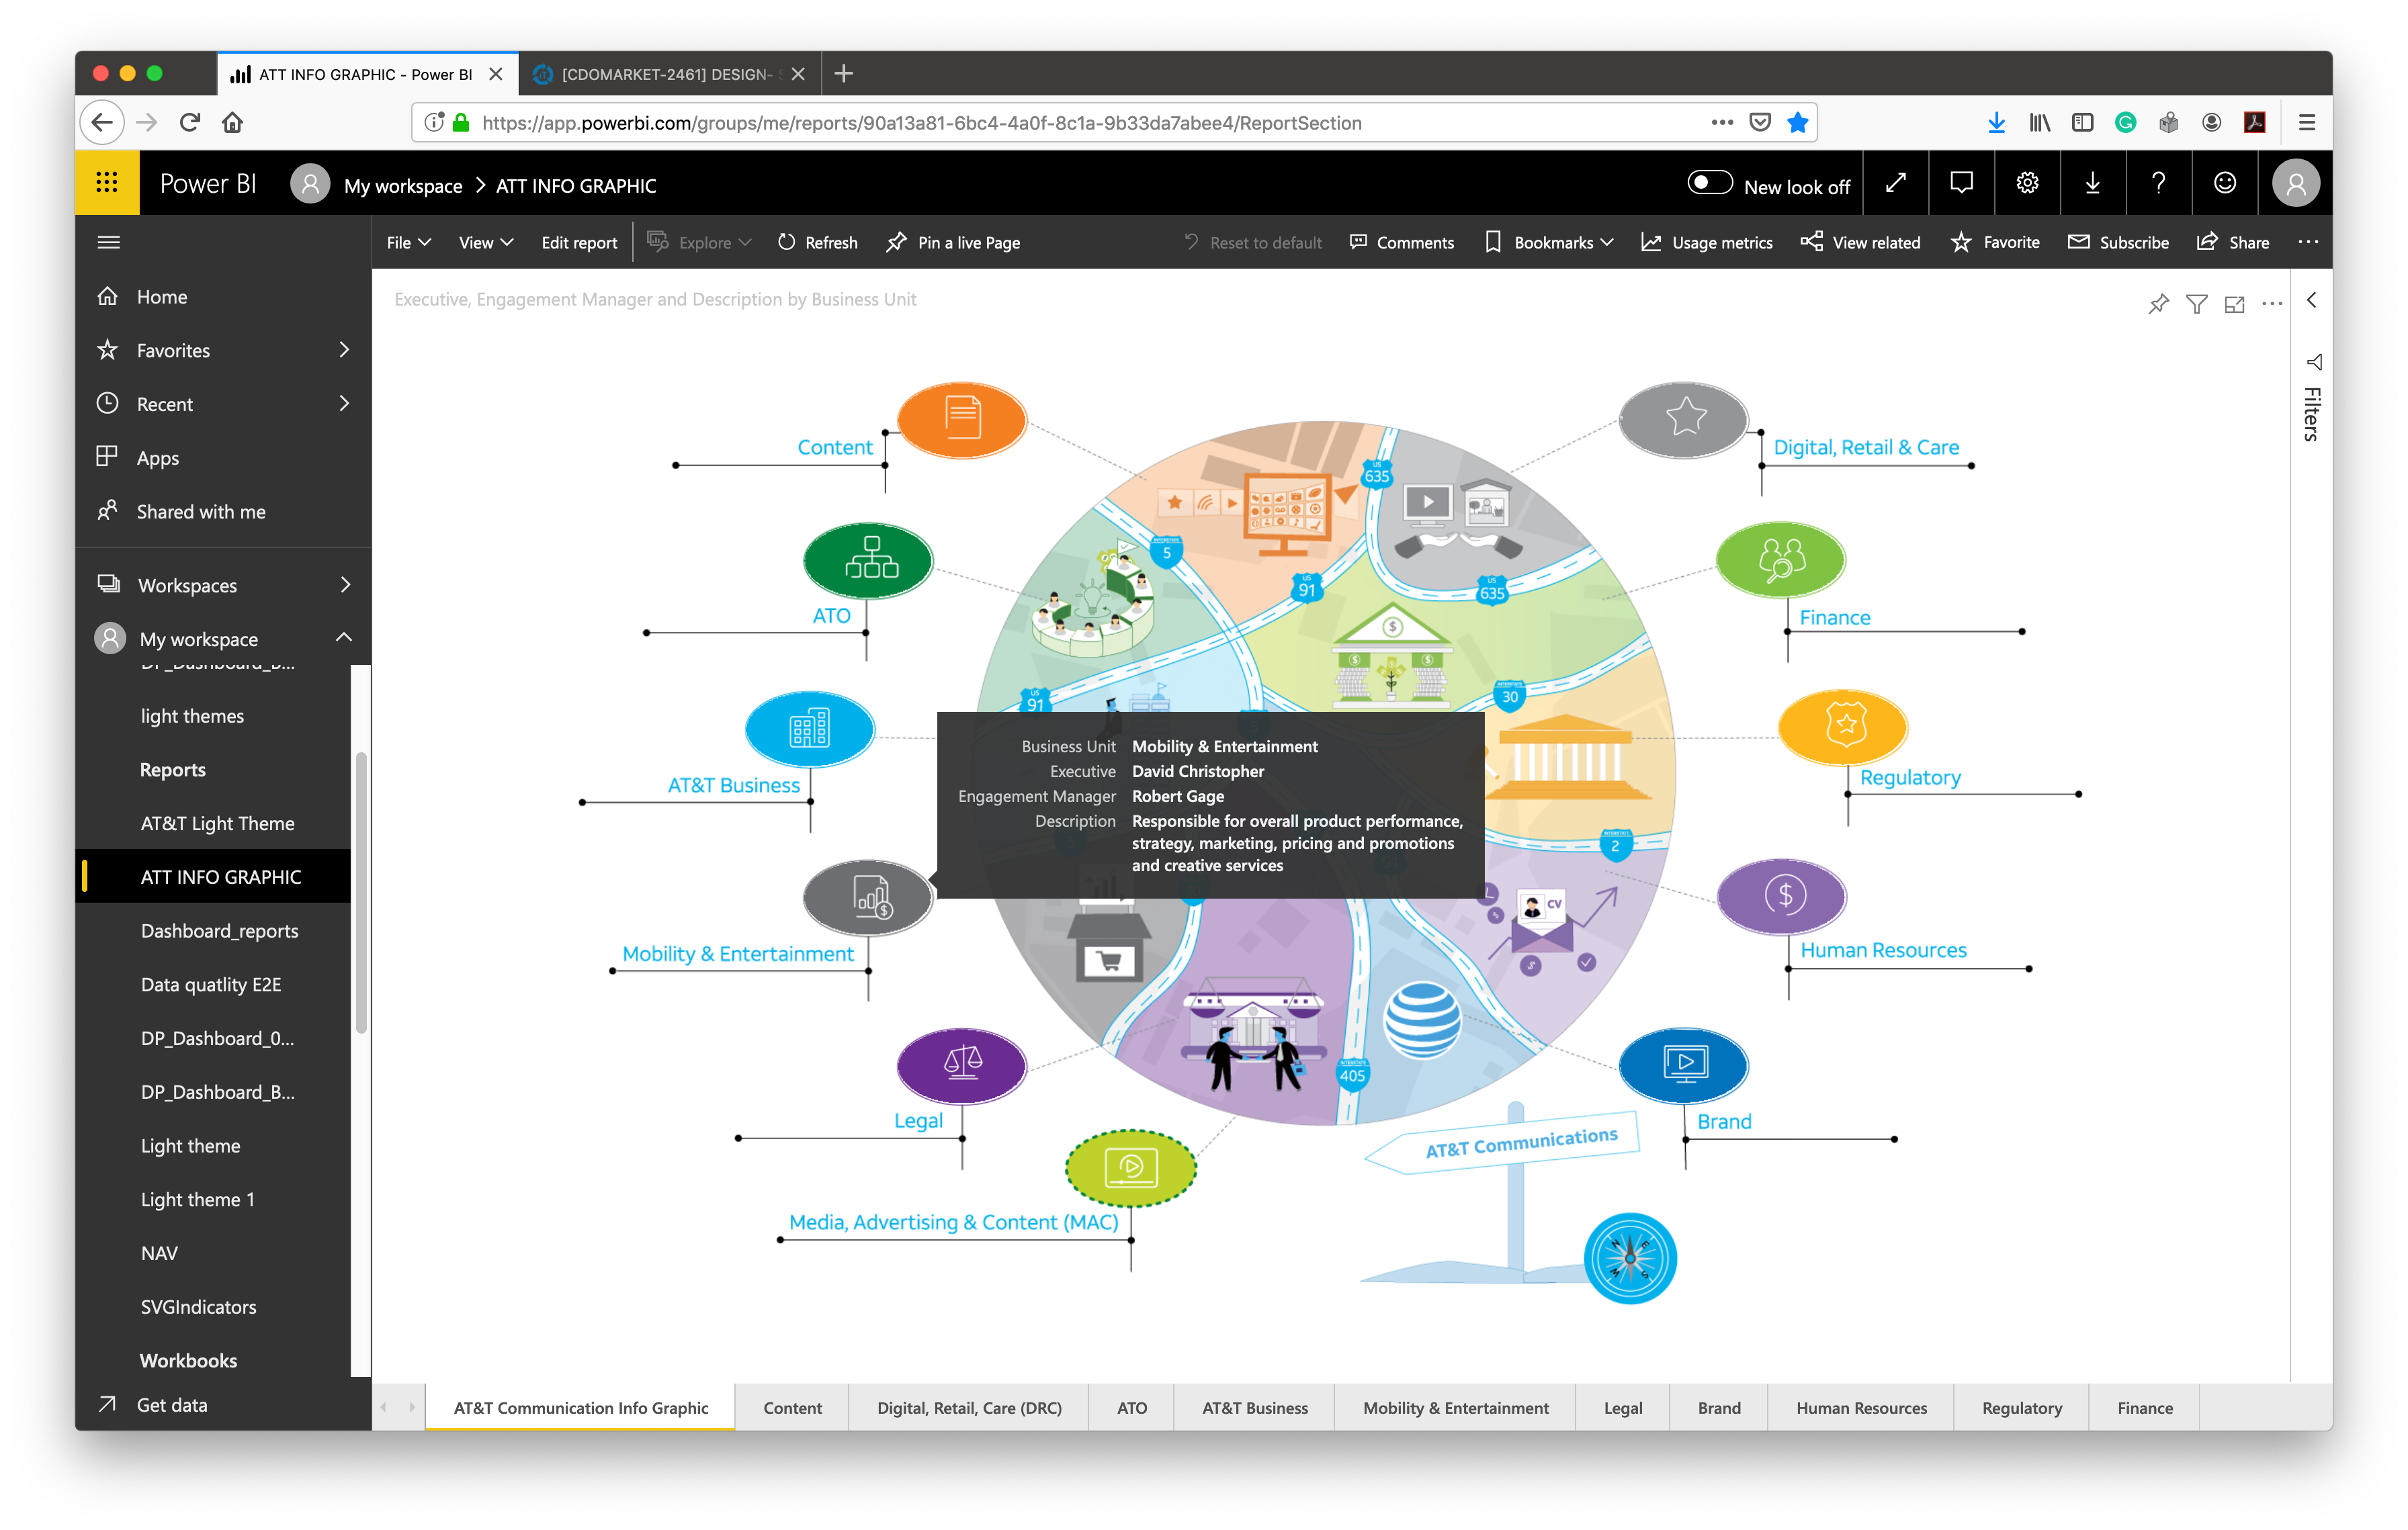Open the Power BI app launcher grid

pos(107,183)
